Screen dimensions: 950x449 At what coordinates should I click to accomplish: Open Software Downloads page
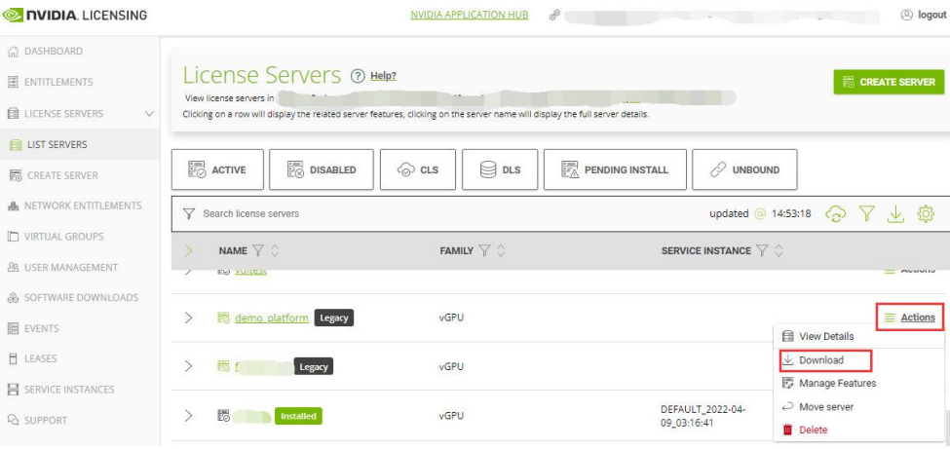pos(73,297)
